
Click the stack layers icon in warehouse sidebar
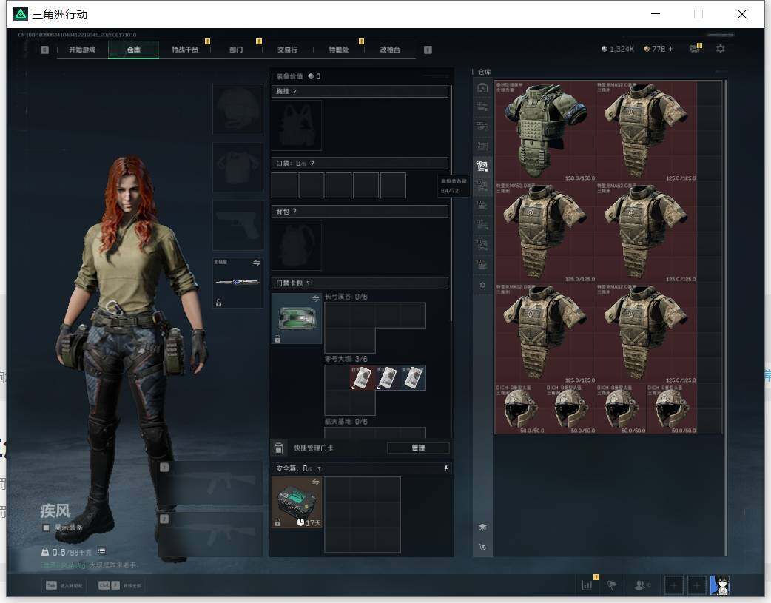coord(482,528)
